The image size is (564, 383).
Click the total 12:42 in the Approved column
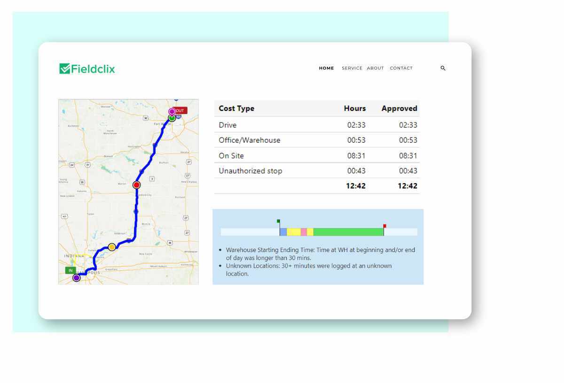coord(407,186)
